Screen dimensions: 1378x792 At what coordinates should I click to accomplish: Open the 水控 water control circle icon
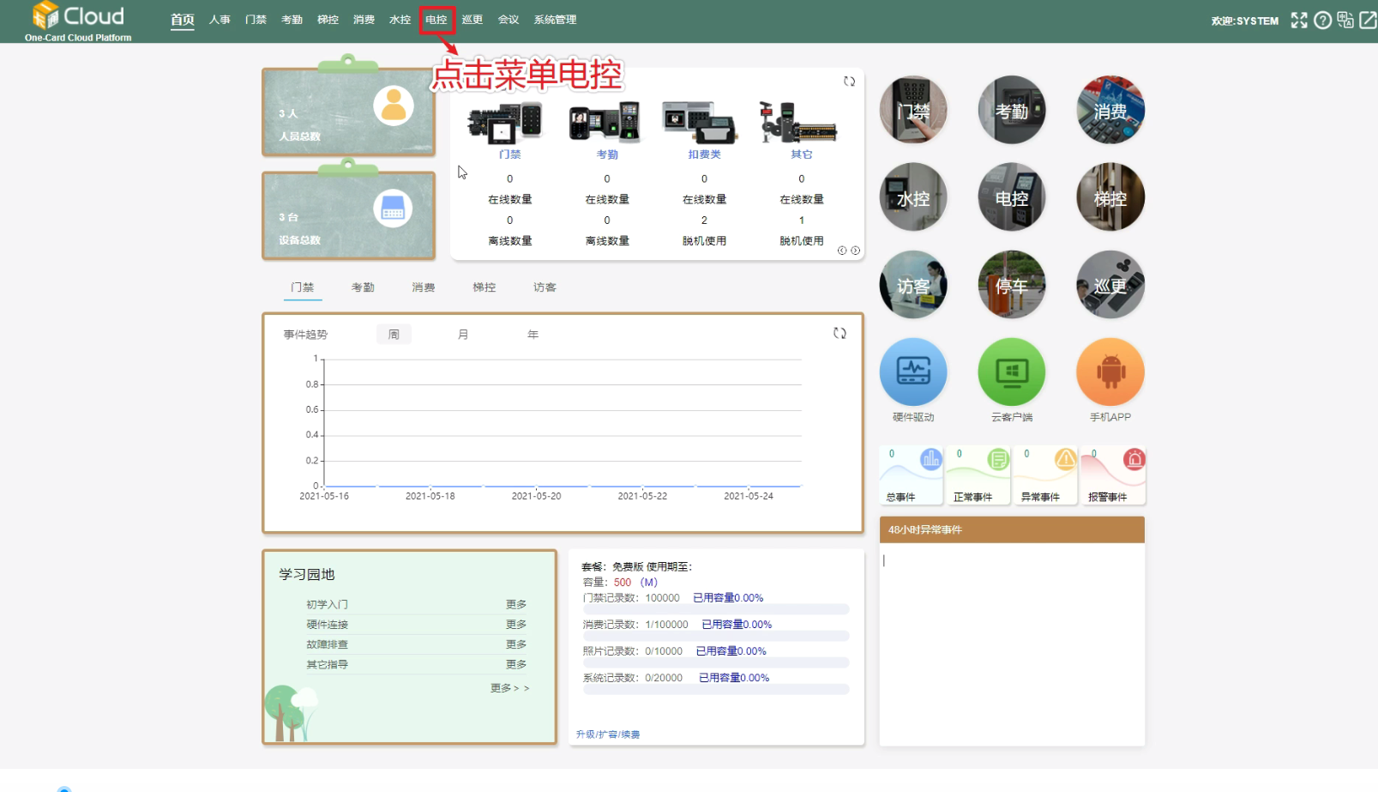click(913, 197)
